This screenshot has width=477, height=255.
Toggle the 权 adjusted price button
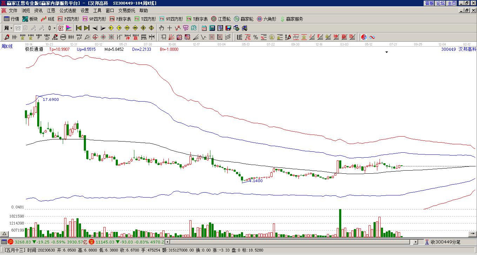pos(61,28)
